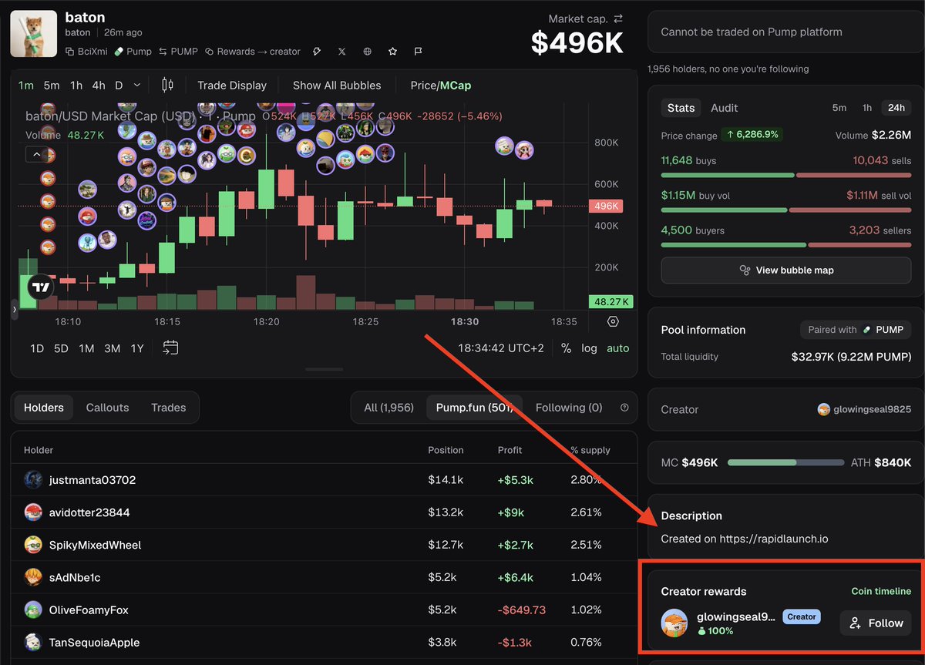Set chart range to 1D
The image size is (925, 665).
click(x=37, y=348)
